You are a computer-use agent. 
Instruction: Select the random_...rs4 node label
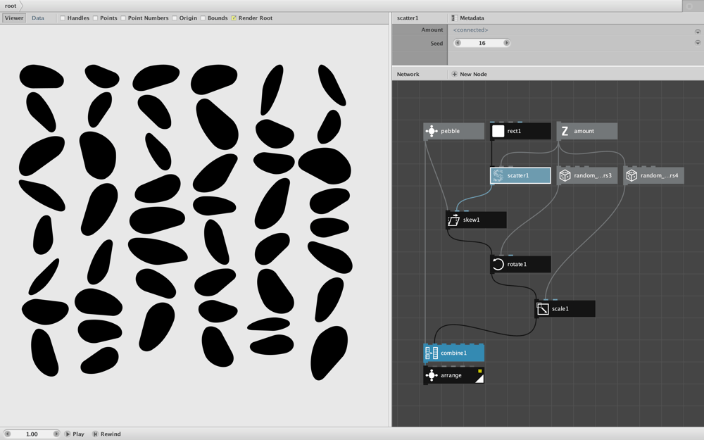pyautogui.click(x=659, y=175)
